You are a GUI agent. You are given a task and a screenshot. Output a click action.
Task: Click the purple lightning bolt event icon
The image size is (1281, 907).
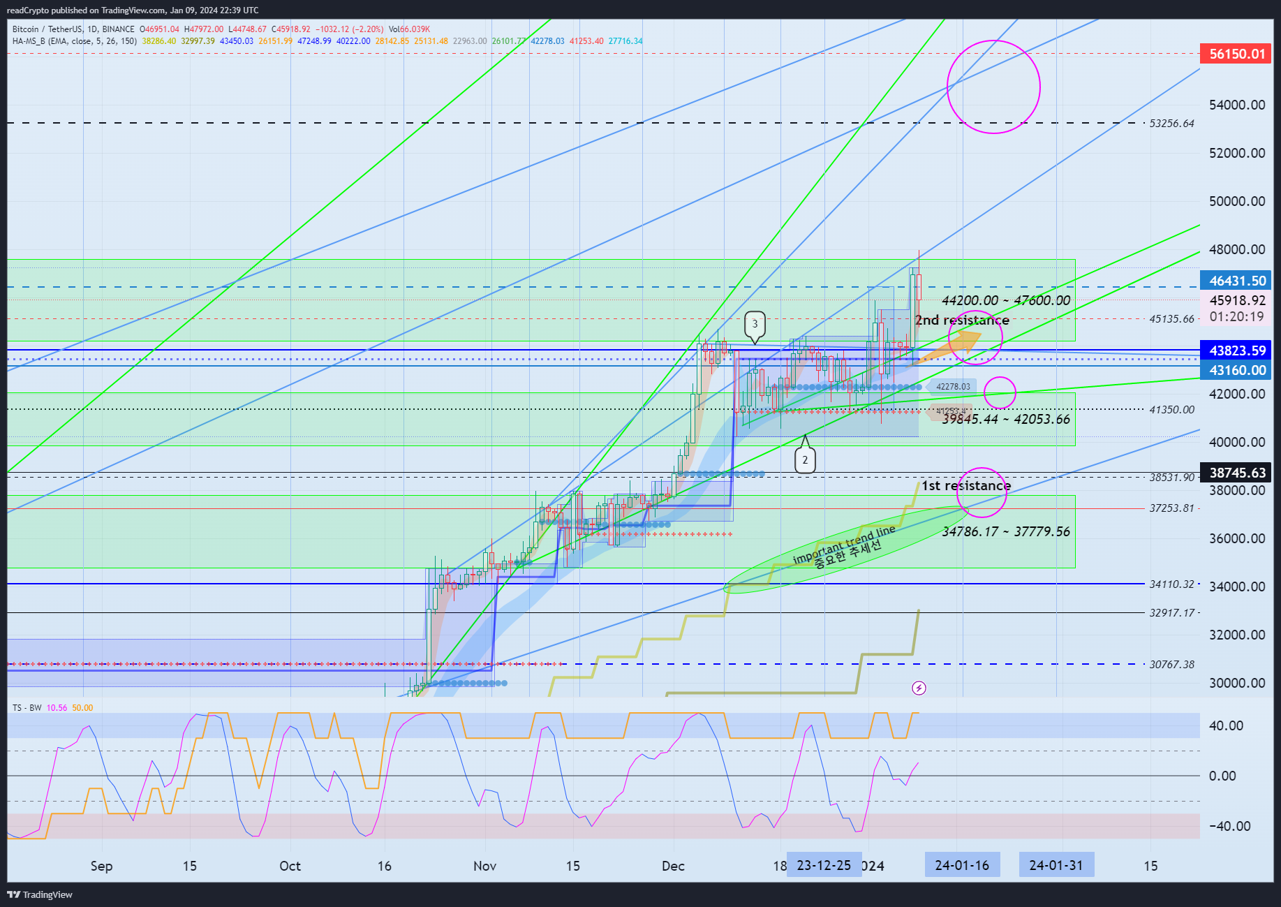(x=919, y=688)
